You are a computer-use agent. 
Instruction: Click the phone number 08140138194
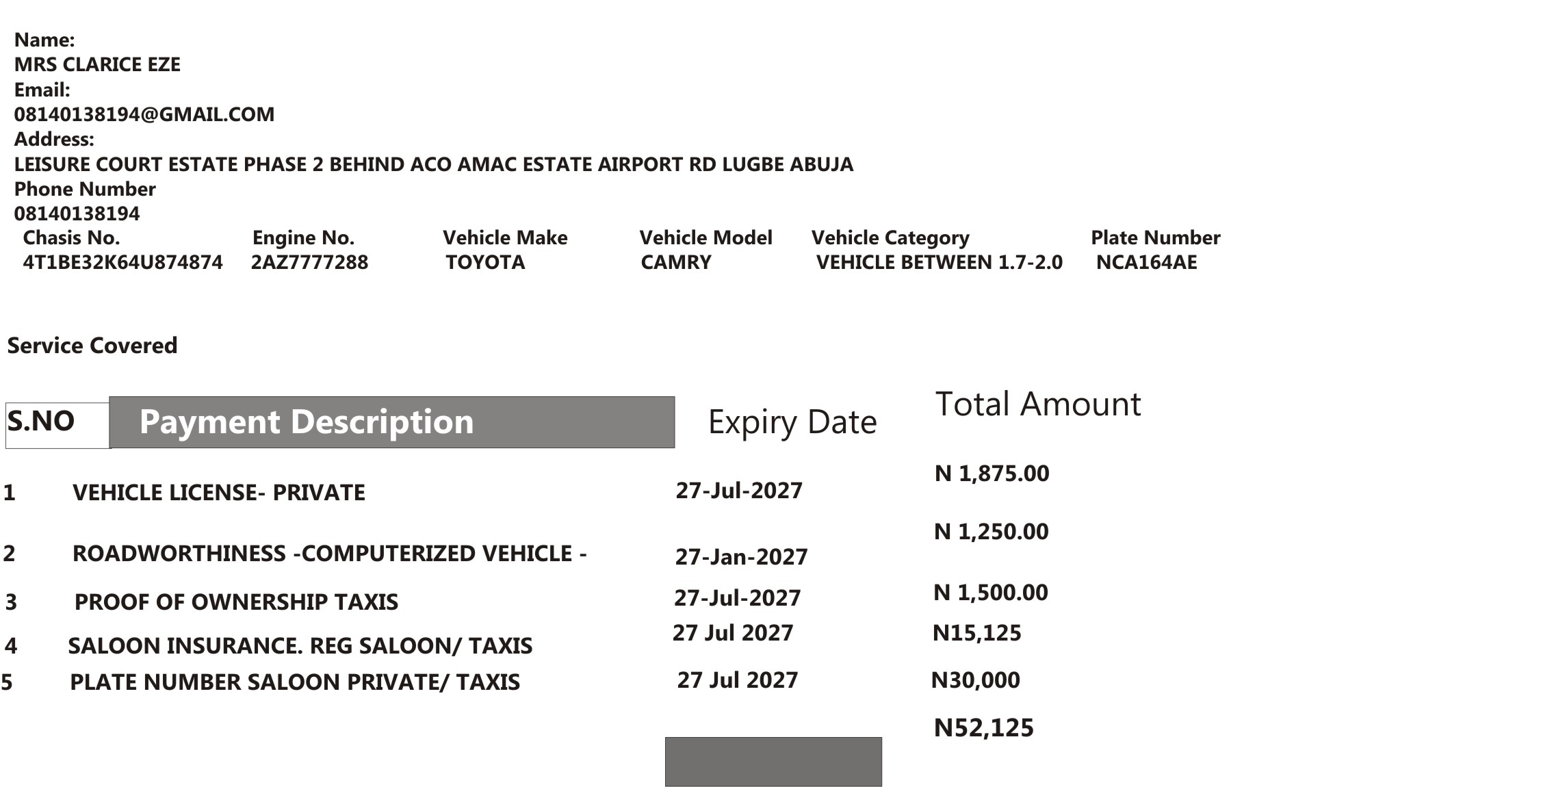(77, 214)
